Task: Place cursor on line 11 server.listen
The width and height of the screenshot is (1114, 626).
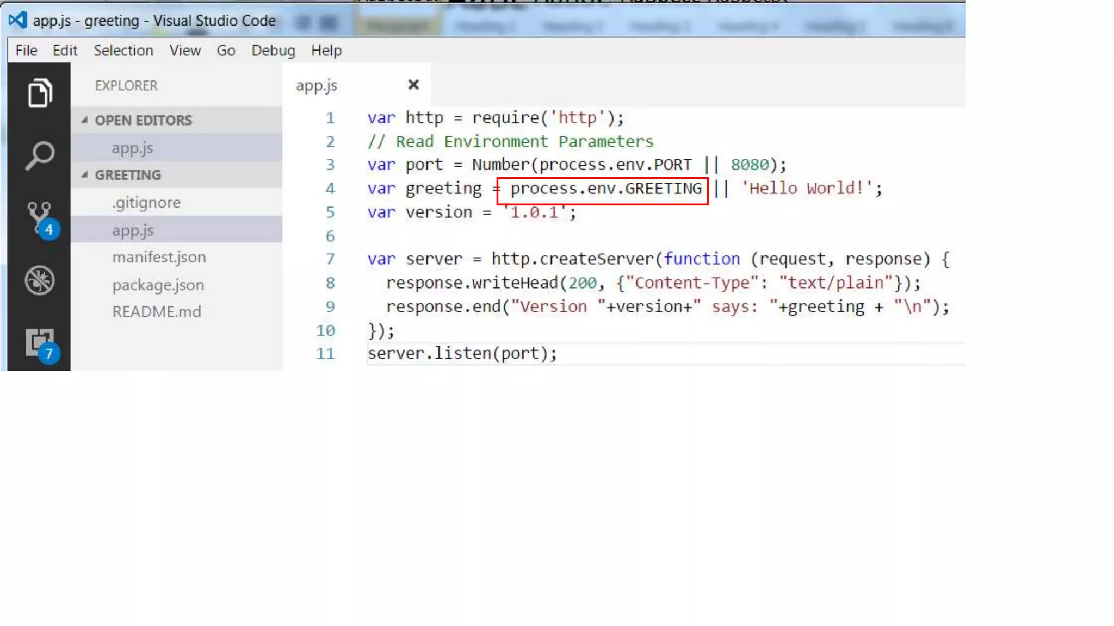Action: click(x=462, y=354)
